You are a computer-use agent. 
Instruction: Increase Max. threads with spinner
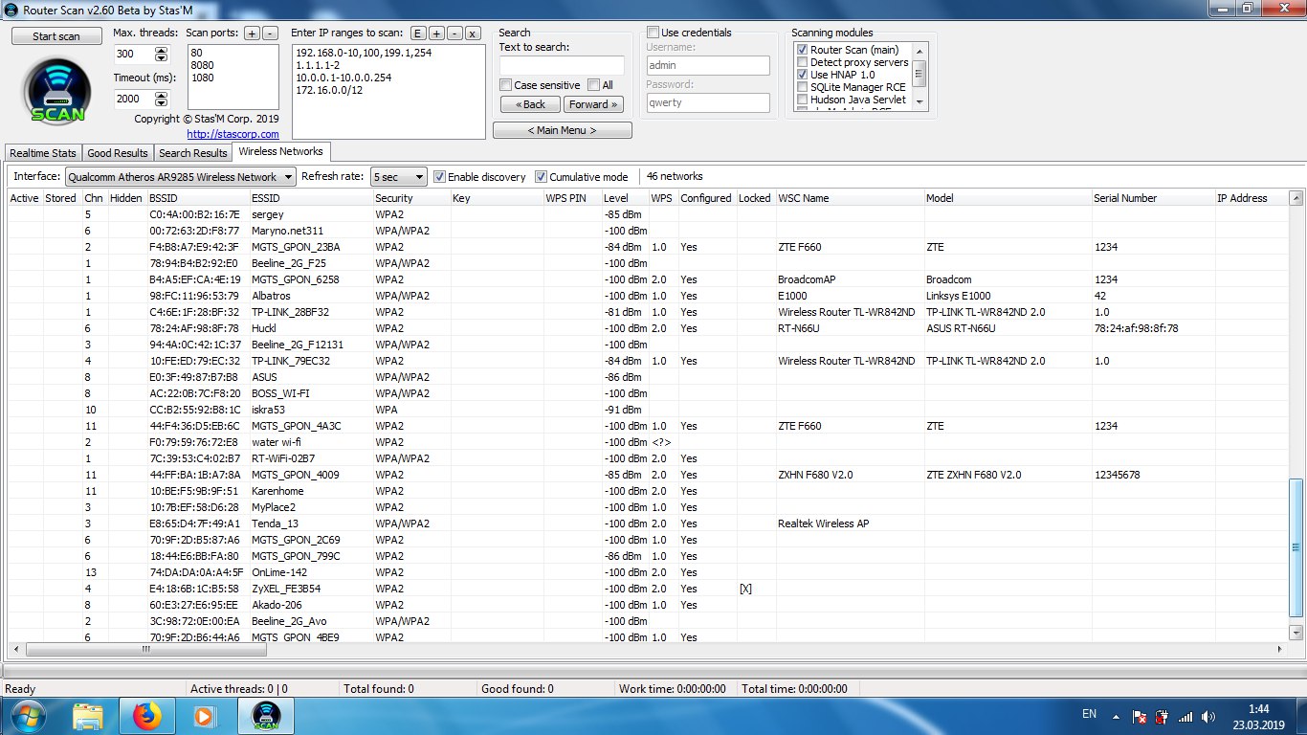coord(161,50)
